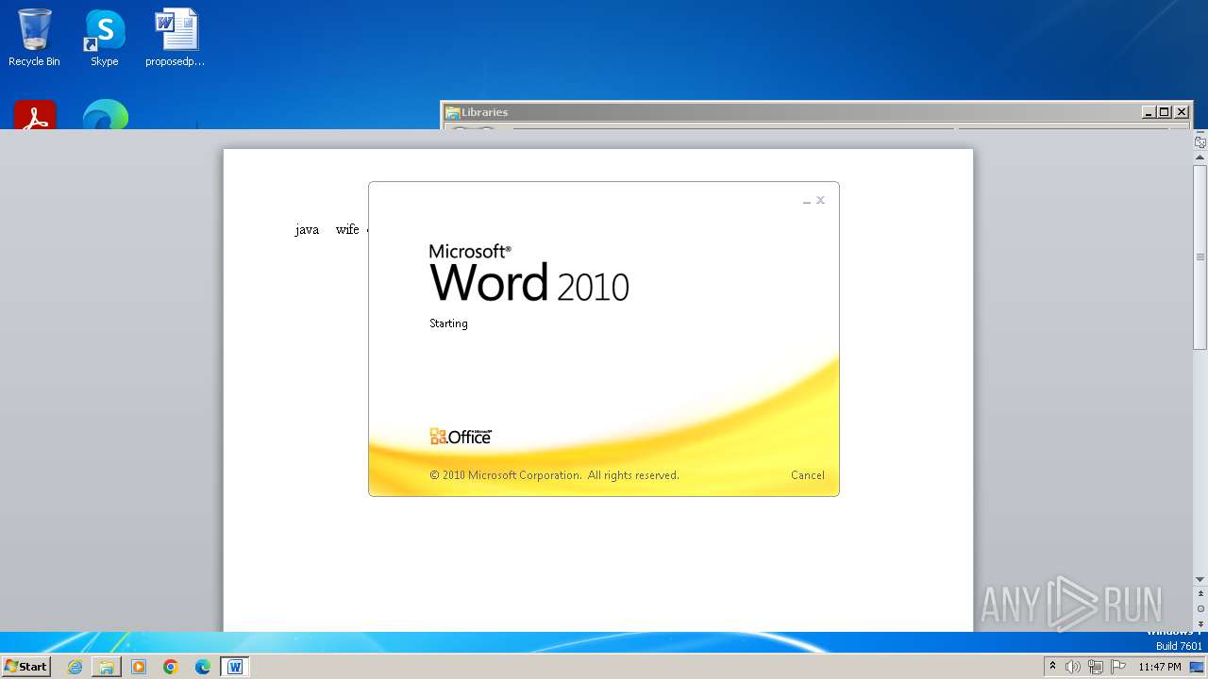The width and height of the screenshot is (1208, 679).
Task: Switch to the Word taskbar button
Action: coord(235,667)
